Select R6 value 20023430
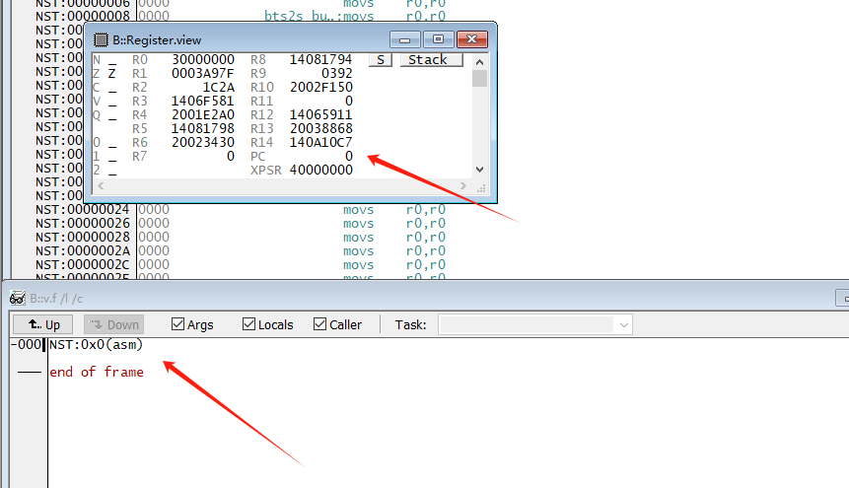Image resolution: width=849 pixels, height=488 pixels. pos(203,142)
